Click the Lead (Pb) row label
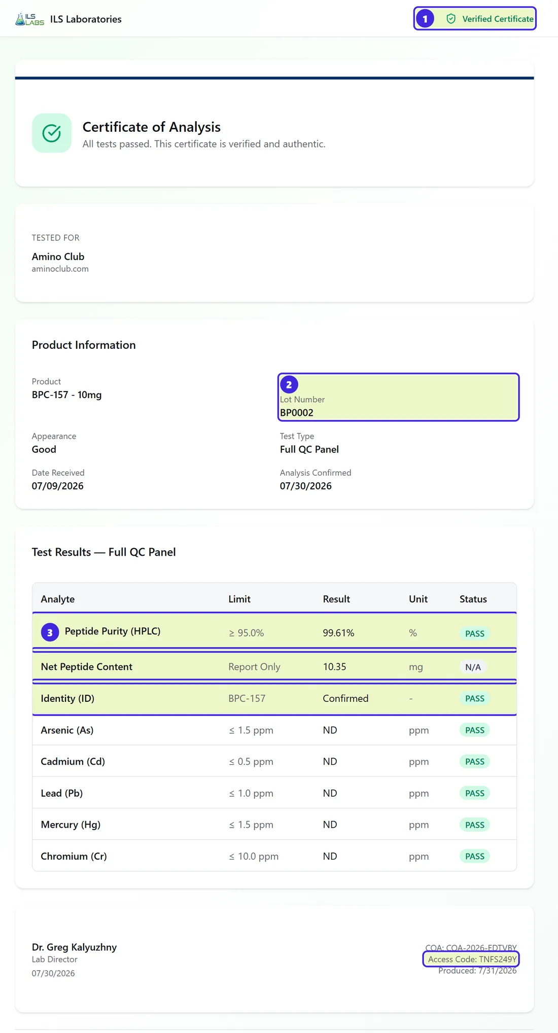The height and width of the screenshot is (1033, 558). [x=61, y=793]
